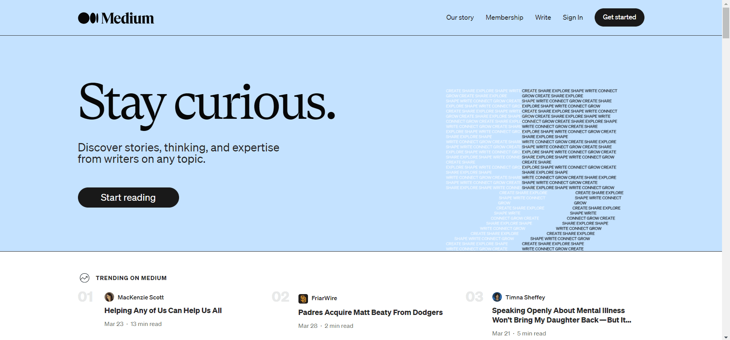
Task: Click the animated M word-art graphic
Action: point(535,170)
